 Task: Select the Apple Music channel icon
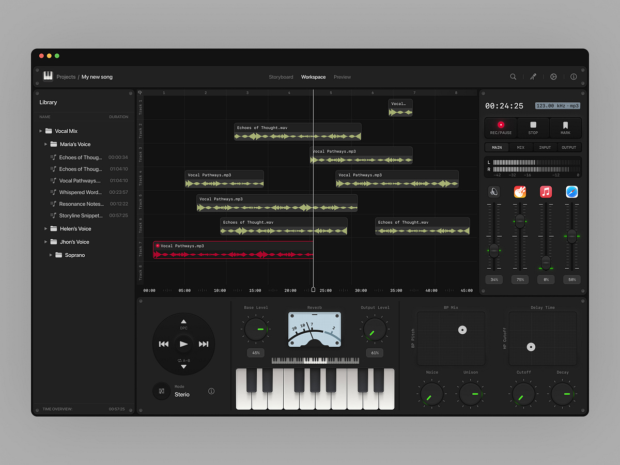[546, 192]
